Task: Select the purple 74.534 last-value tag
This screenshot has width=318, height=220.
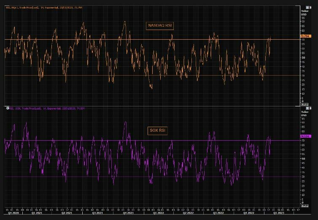Action: coord(305,136)
